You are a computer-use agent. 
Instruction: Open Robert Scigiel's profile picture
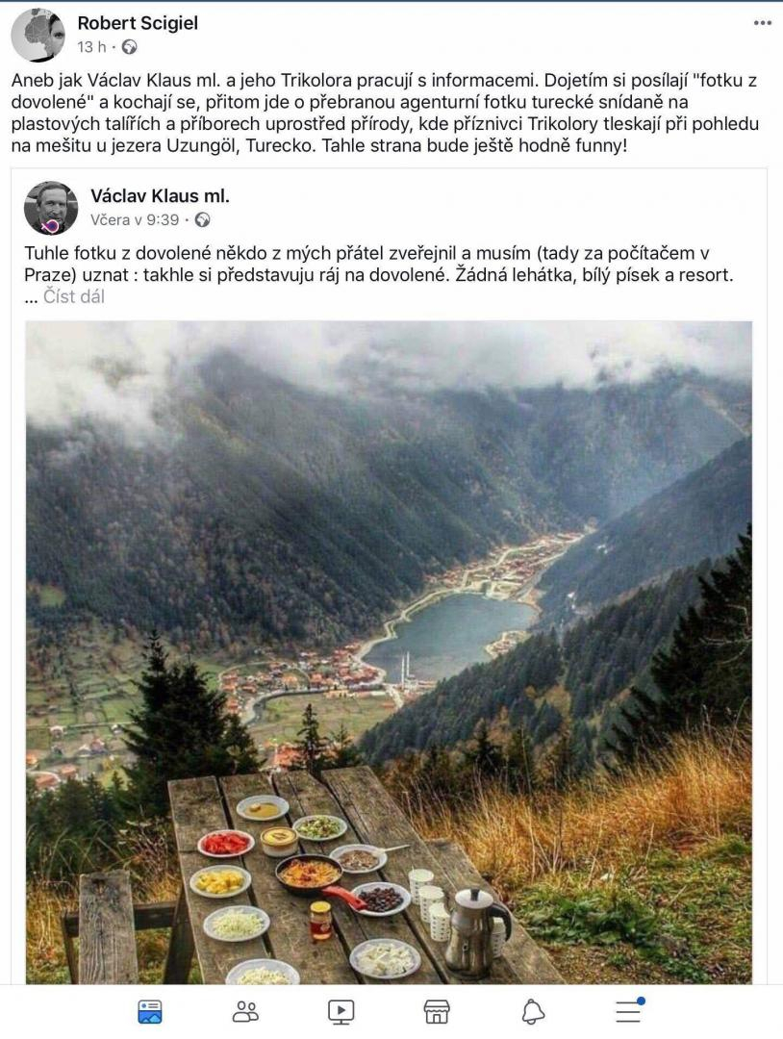click(38, 35)
